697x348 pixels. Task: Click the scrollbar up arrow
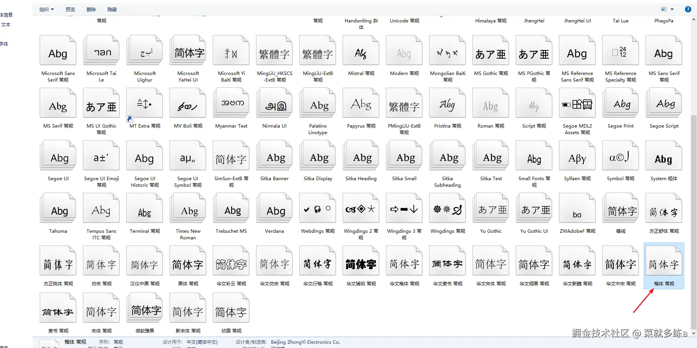694,19
